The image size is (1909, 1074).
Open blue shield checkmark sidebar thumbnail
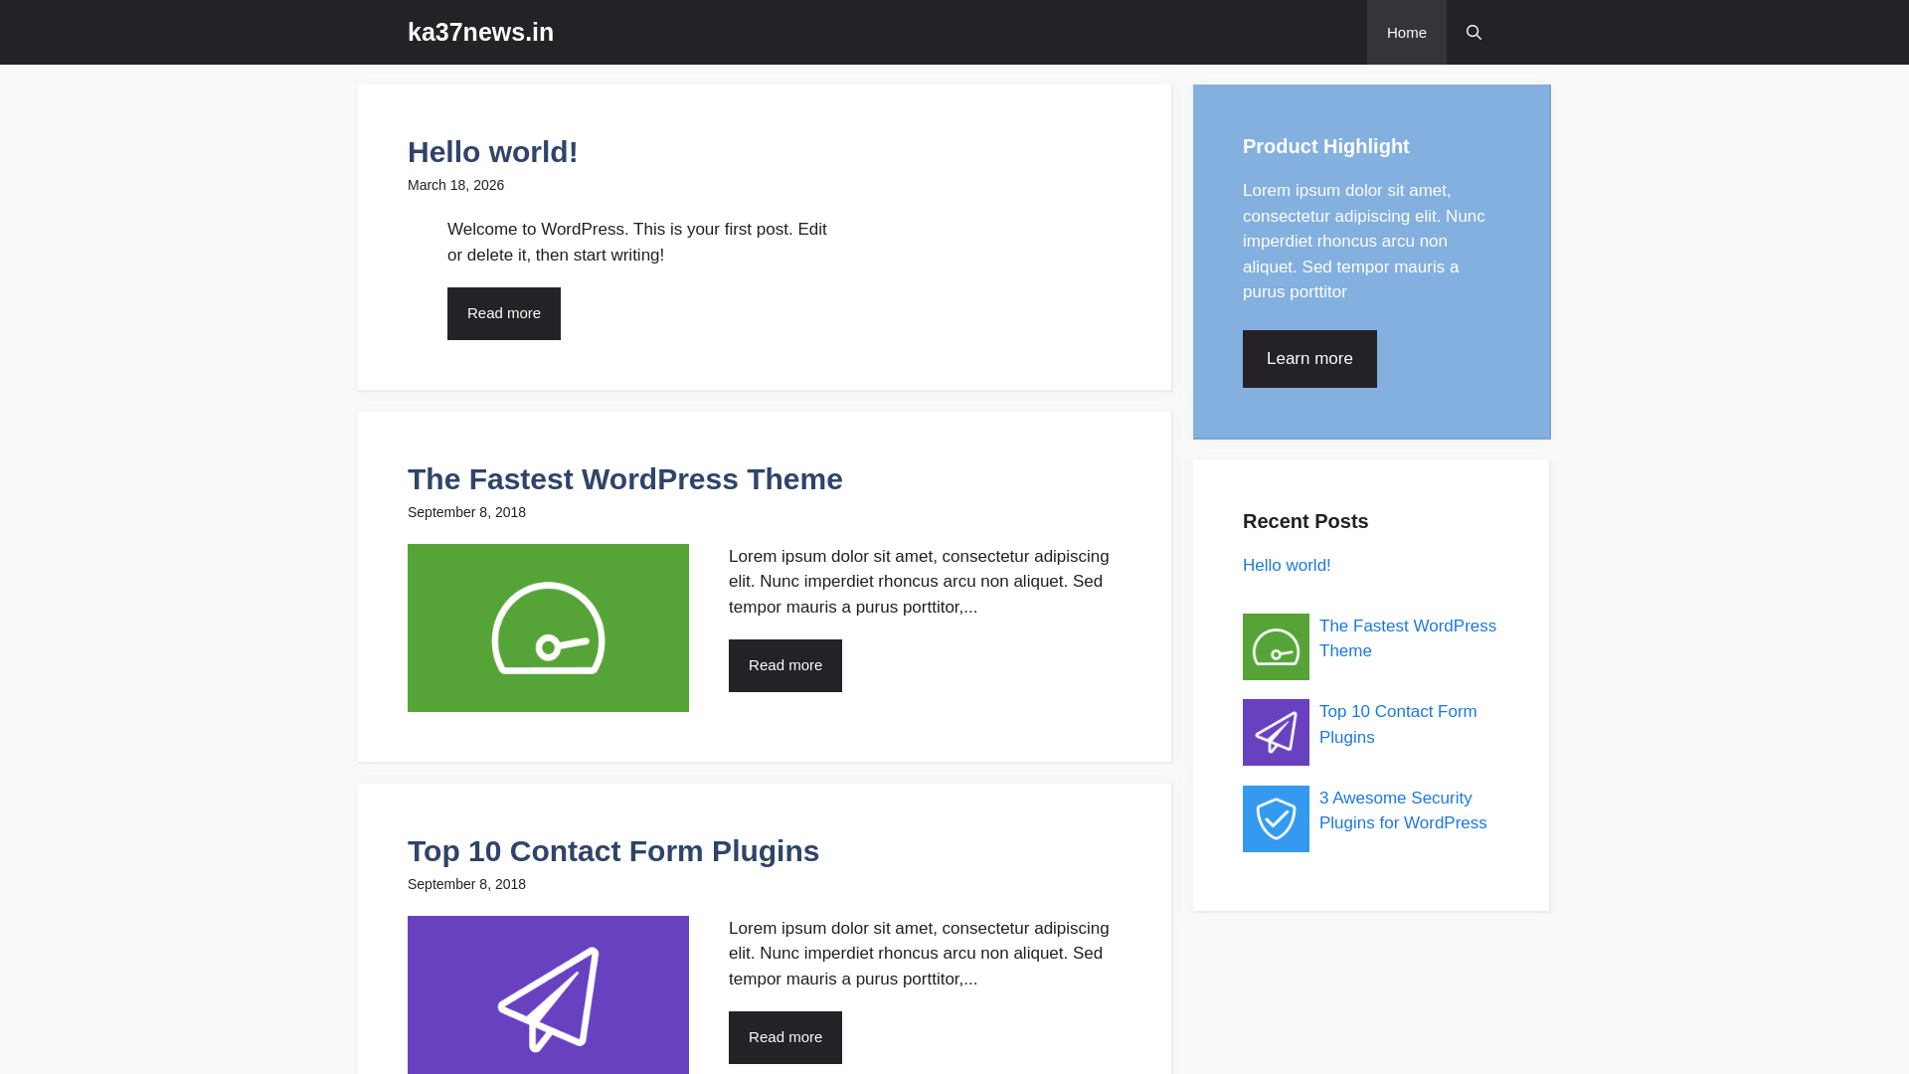point(1276,818)
